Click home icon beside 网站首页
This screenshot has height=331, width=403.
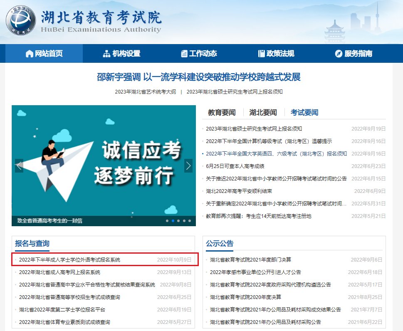[30, 54]
